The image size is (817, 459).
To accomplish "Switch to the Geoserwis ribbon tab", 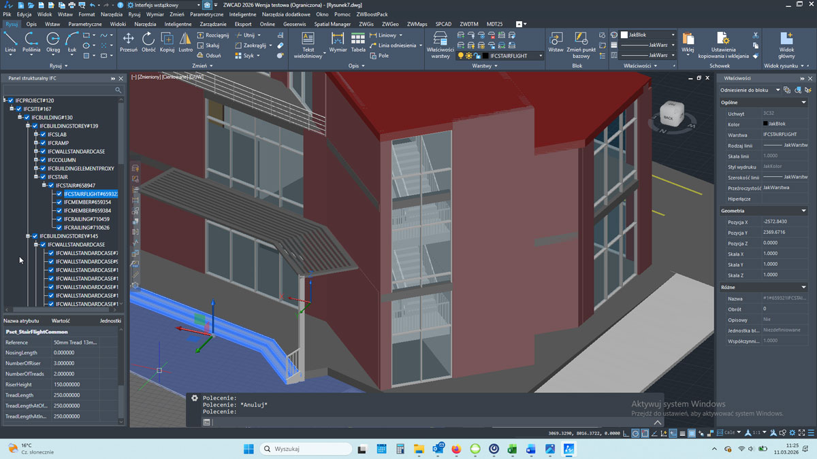I will tap(294, 24).
